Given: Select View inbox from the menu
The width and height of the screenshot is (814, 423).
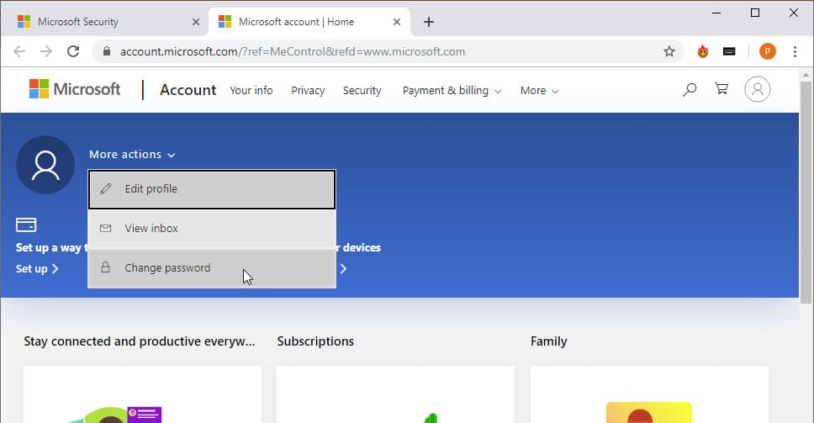Looking at the screenshot, I should [x=212, y=229].
